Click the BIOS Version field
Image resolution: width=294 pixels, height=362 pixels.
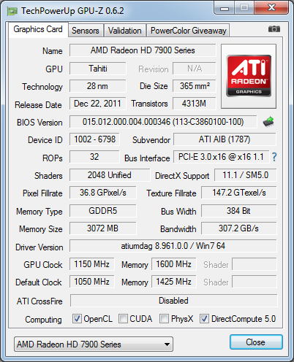point(163,122)
